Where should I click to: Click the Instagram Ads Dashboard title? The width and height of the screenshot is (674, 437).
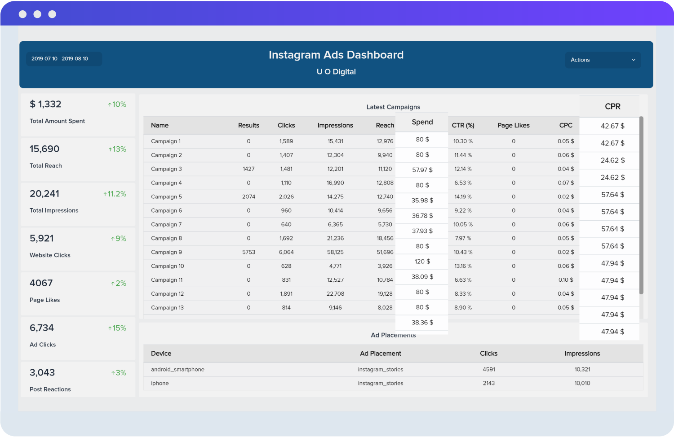(x=336, y=55)
